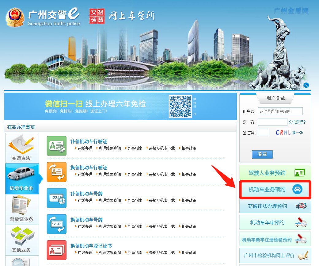This screenshot has width=319, height=266.
Task: Click the orange 换领机动车行驶证 icon
Action: 57,172
